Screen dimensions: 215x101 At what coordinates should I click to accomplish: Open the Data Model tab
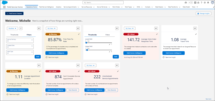186,7
